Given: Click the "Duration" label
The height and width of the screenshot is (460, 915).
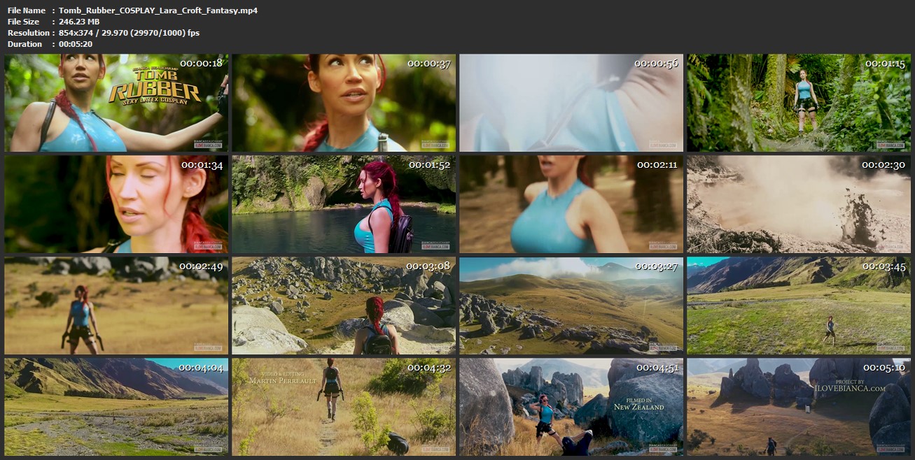Looking at the screenshot, I should pyautogui.click(x=25, y=44).
